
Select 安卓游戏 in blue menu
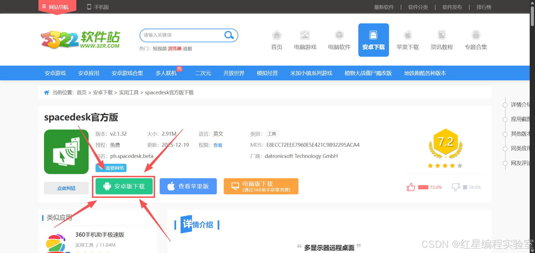(55, 73)
